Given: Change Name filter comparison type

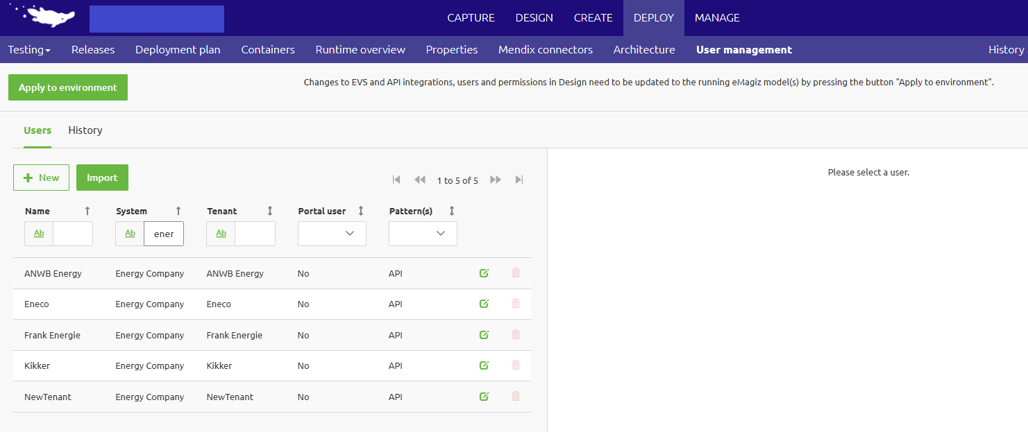Looking at the screenshot, I should point(39,234).
